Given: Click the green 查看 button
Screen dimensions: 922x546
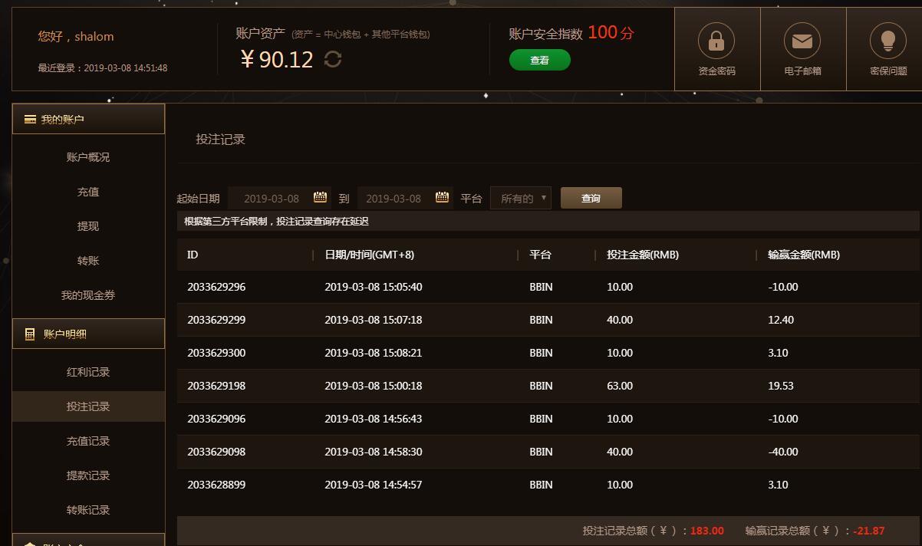Looking at the screenshot, I should tap(539, 60).
